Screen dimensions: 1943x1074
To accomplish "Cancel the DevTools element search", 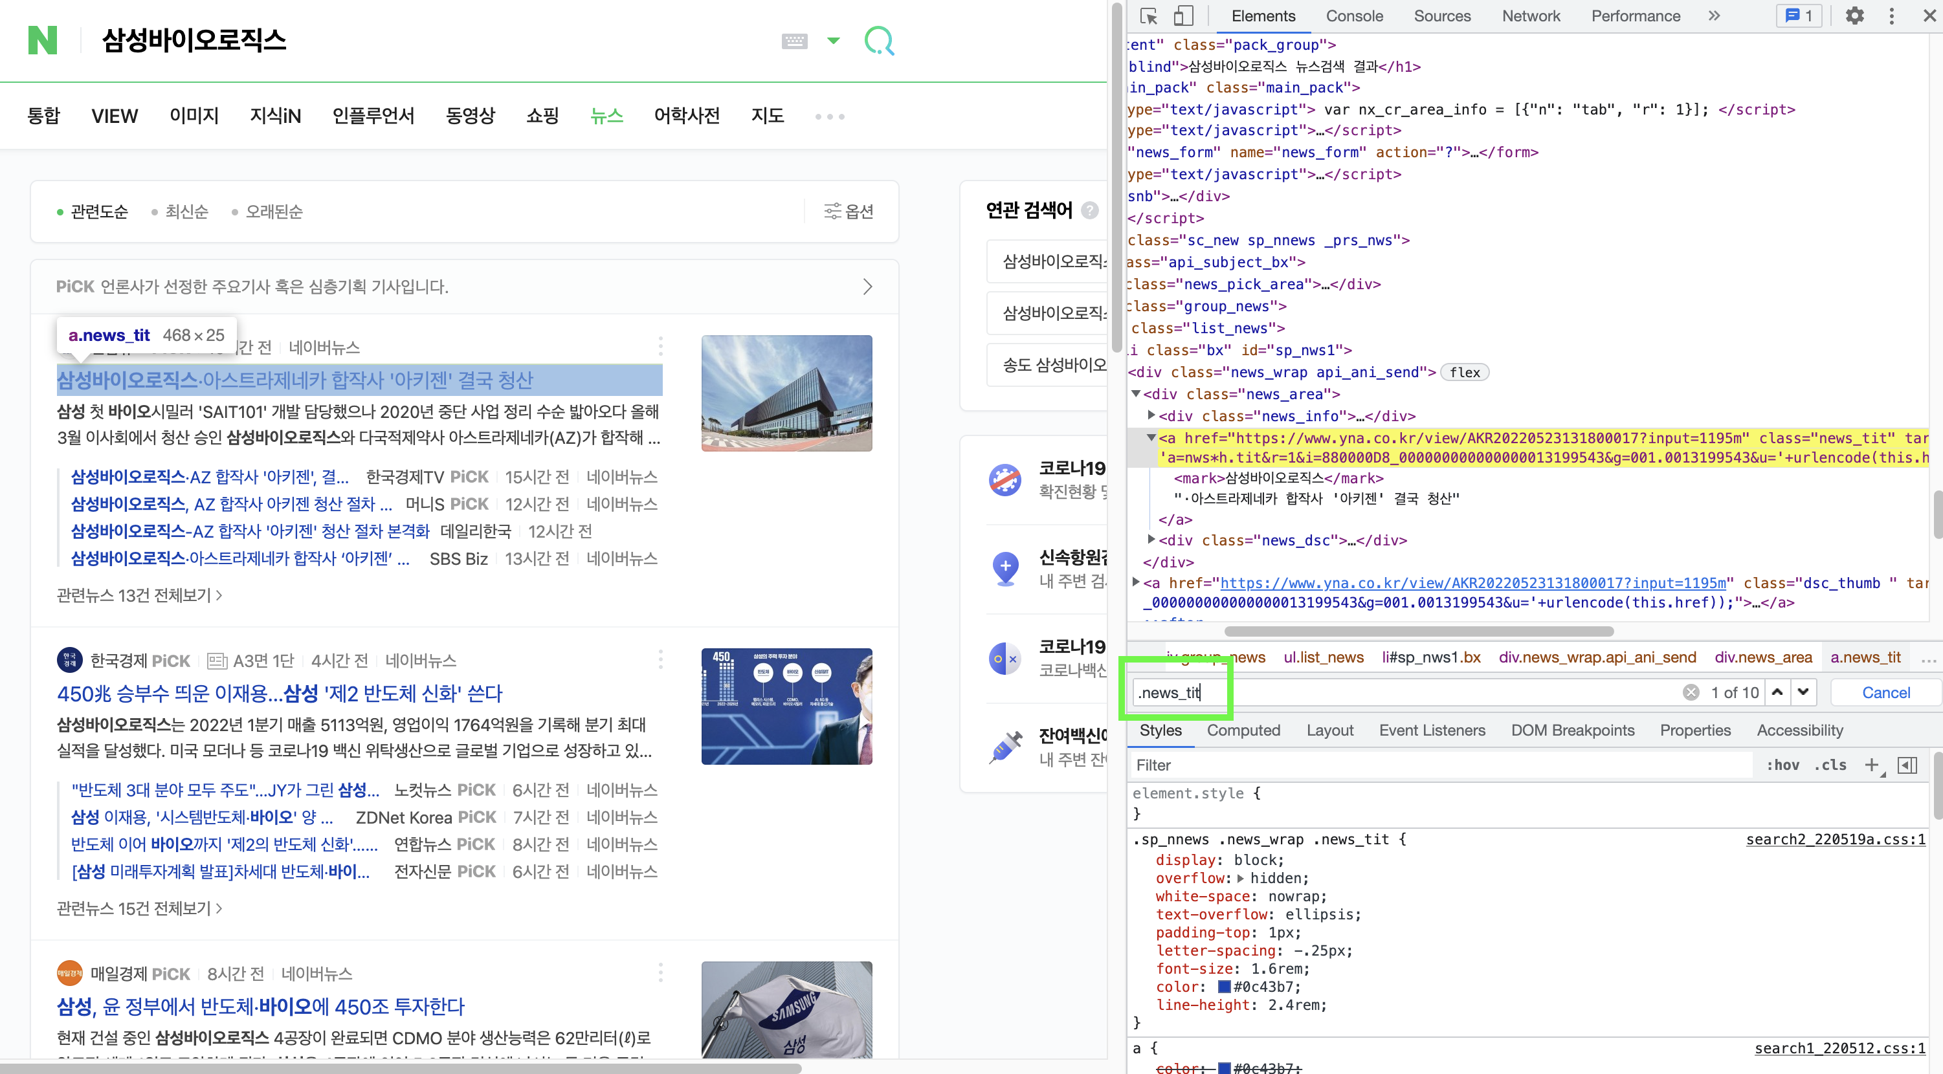I will pyautogui.click(x=1885, y=692).
